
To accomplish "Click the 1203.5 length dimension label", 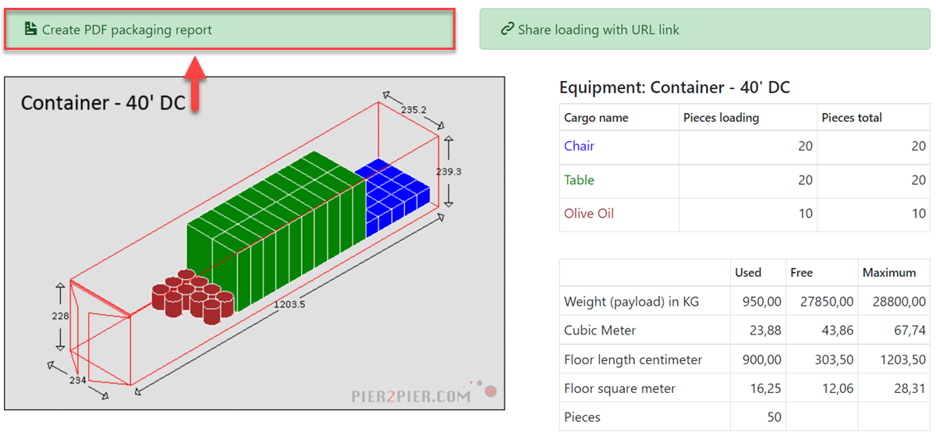I will point(289,304).
